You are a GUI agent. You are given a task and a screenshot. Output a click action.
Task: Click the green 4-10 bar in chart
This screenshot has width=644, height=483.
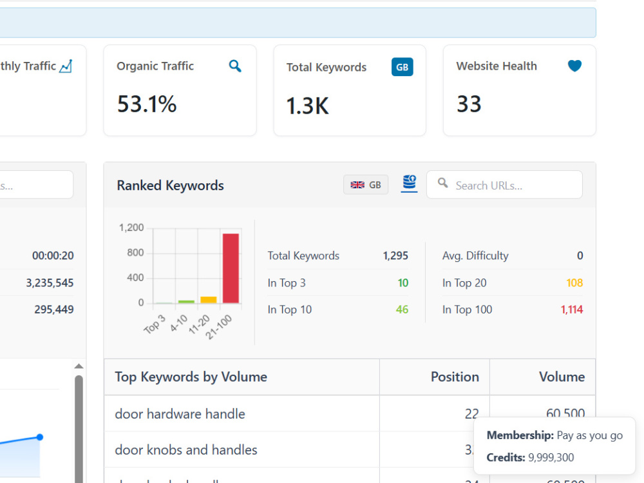pos(187,302)
